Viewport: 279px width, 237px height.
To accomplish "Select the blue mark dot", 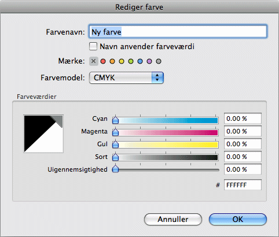I will (140, 61).
